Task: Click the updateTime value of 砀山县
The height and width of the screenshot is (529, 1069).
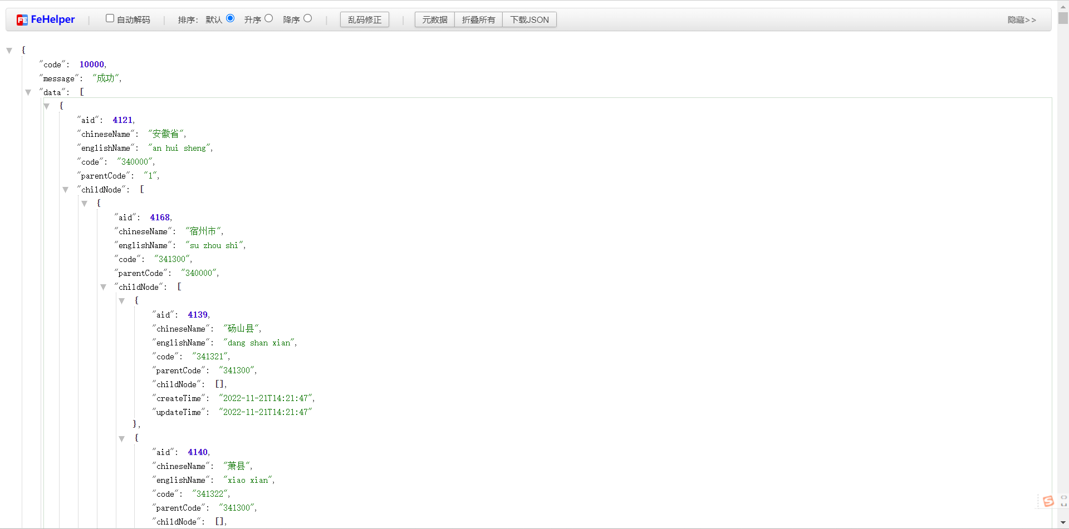Action: 266,412
